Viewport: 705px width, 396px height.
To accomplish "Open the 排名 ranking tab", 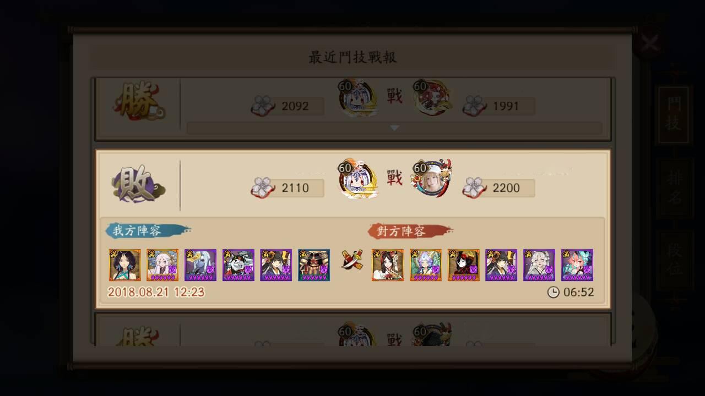I will [674, 188].
